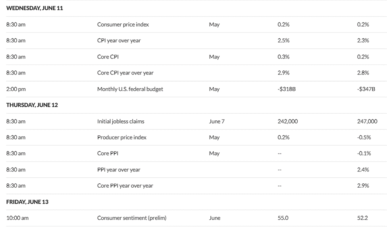Open the CPI year over year entry

pyautogui.click(x=119, y=40)
